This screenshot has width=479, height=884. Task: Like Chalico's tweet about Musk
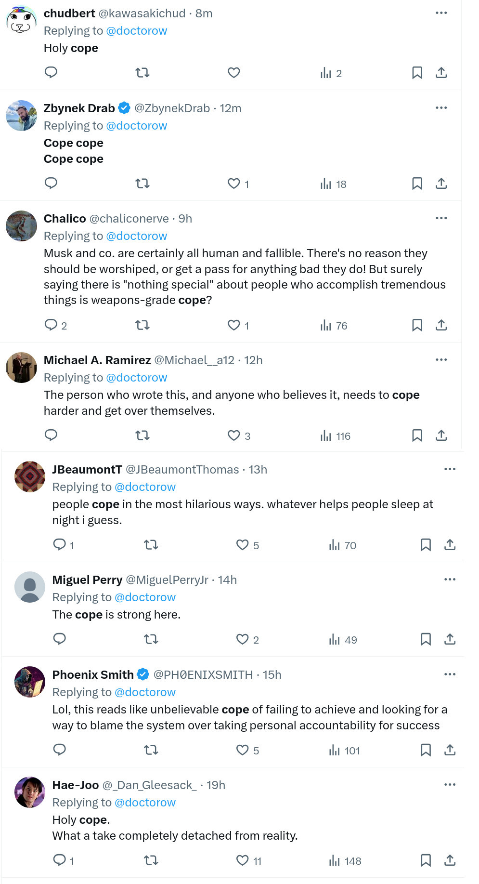[x=234, y=325]
